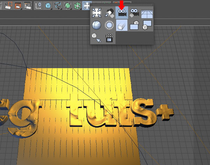
Task: Add a Foreground object from the palette
Action: (x=134, y=25)
